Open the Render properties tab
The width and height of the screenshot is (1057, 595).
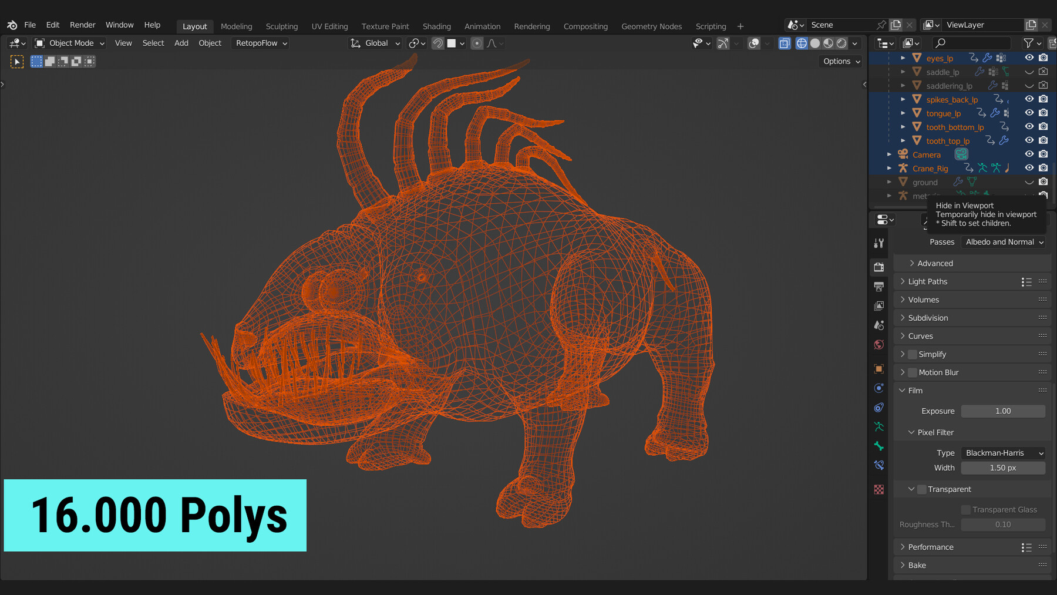tap(879, 266)
